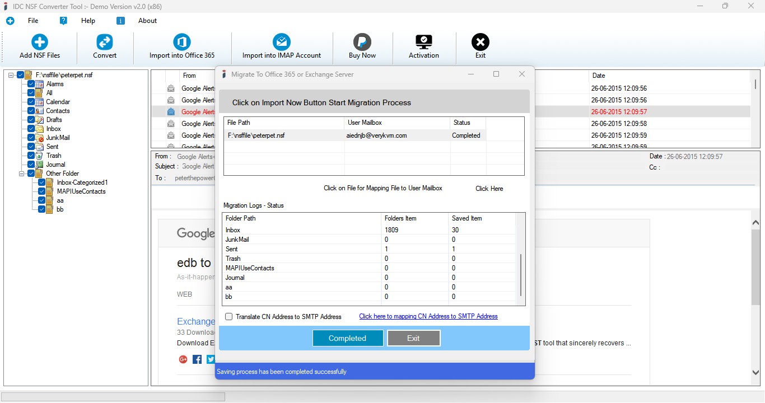
Task: Click the Convert toolbar icon
Action: 105,42
